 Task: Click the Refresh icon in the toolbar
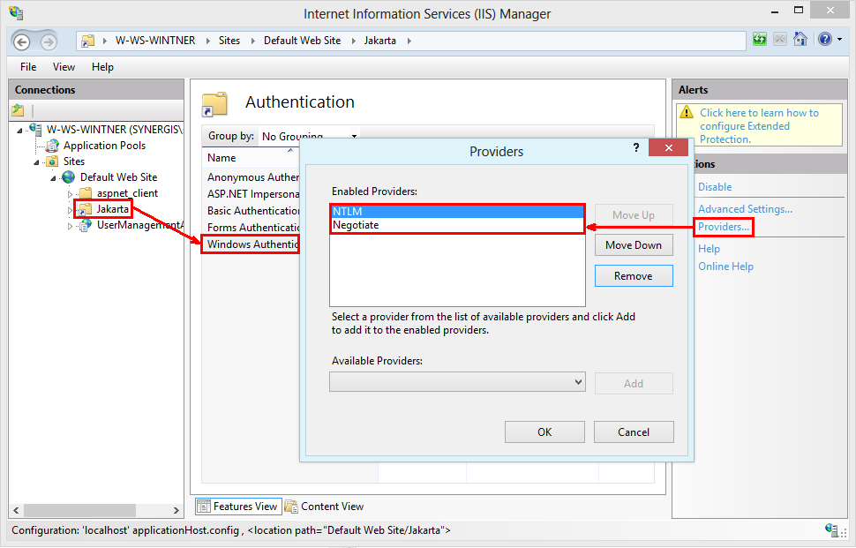[759, 39]
